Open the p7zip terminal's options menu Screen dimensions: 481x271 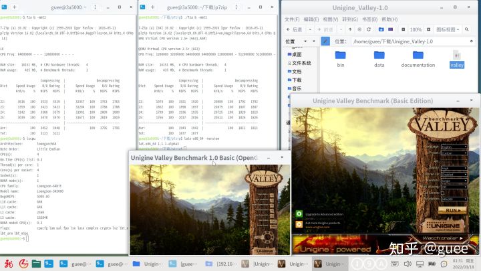pyautogui.click(x=236, y=7)
